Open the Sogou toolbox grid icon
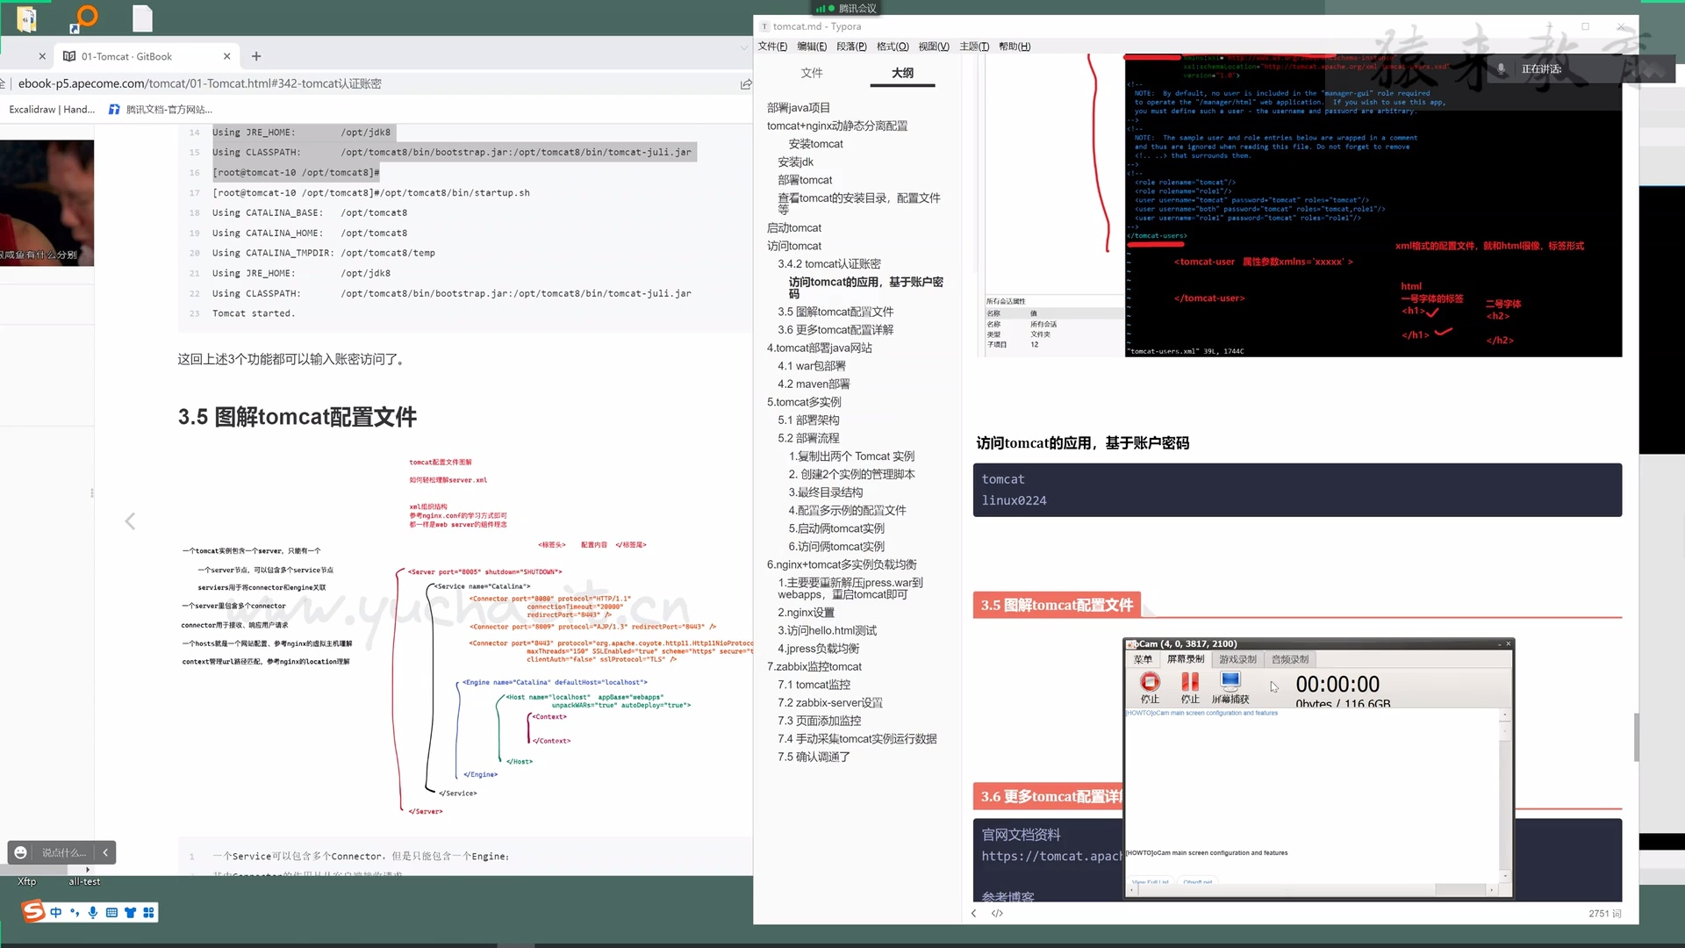 pyautogui.click(x=149, y=912)
